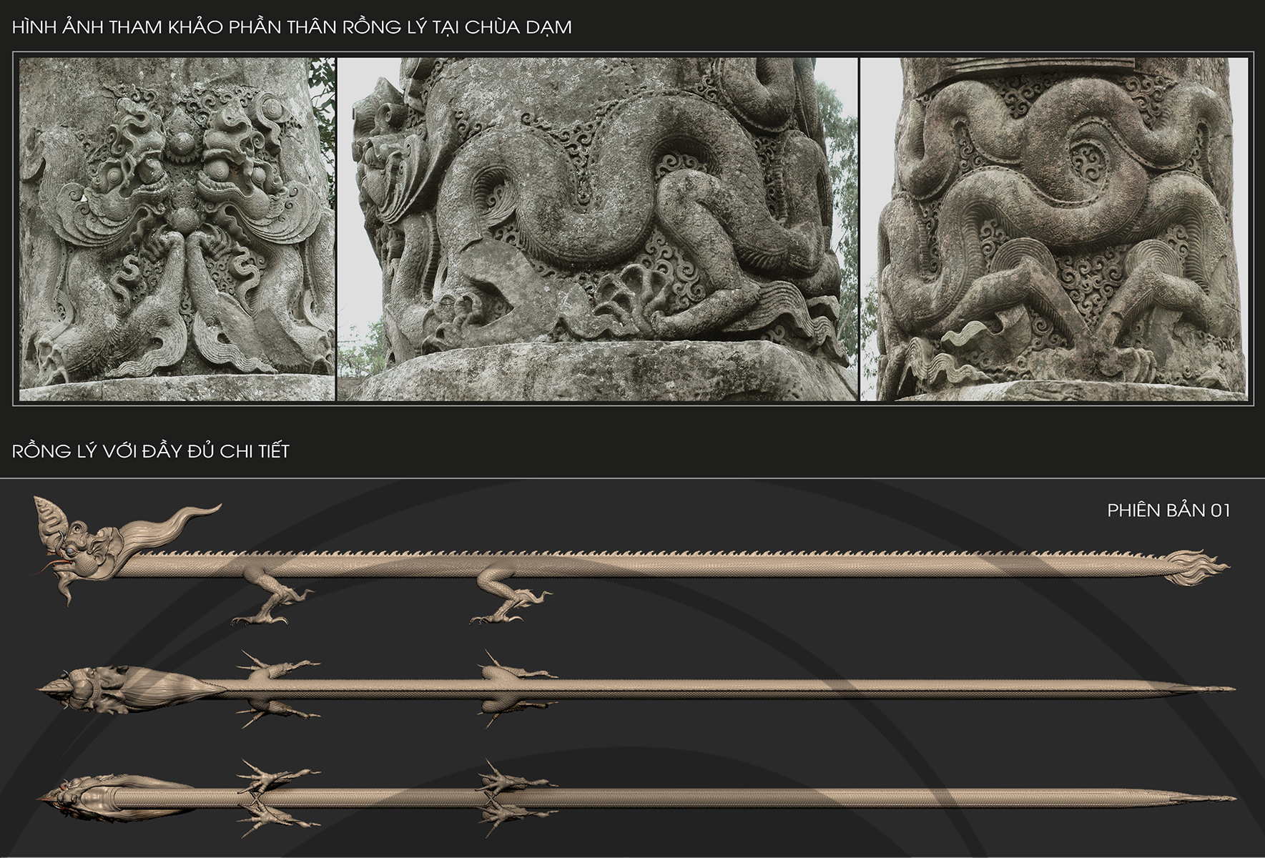Screen dimensions: 1265x858
Task: Click the "RỒNG LÝ VỚI ĐẦY ĐỦ CHI TIẾT" heading
Action: pyautogui.click(x=151, y=451)
